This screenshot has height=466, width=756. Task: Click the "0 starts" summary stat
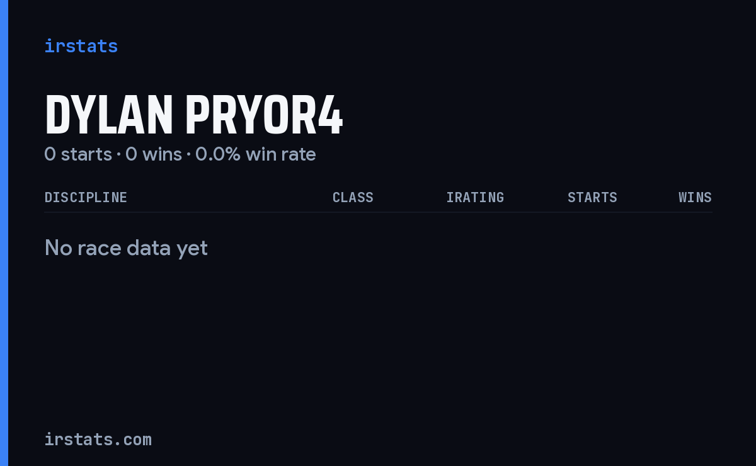[78, 154]
